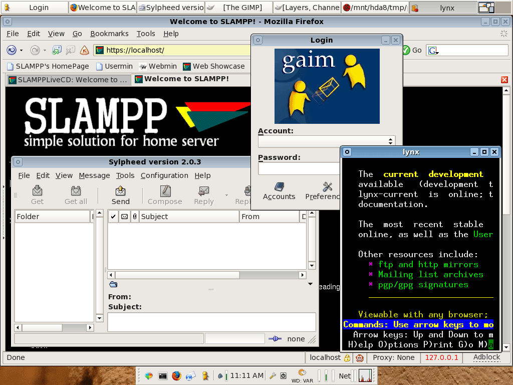The image size is (513, 385).
Task: Open the Firefox search engine dropdown
Action: coord(433,51)
